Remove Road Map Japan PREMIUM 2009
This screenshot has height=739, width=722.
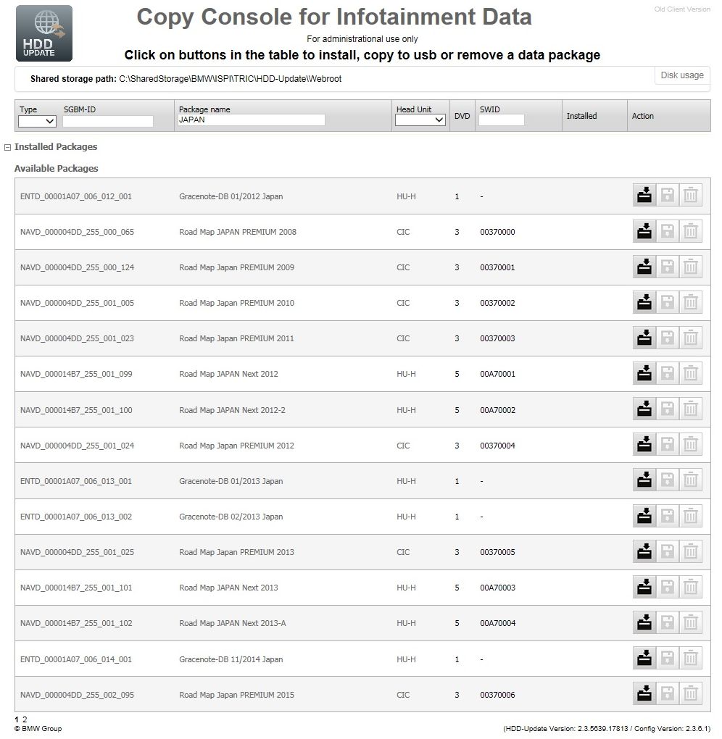click(690, 267)
